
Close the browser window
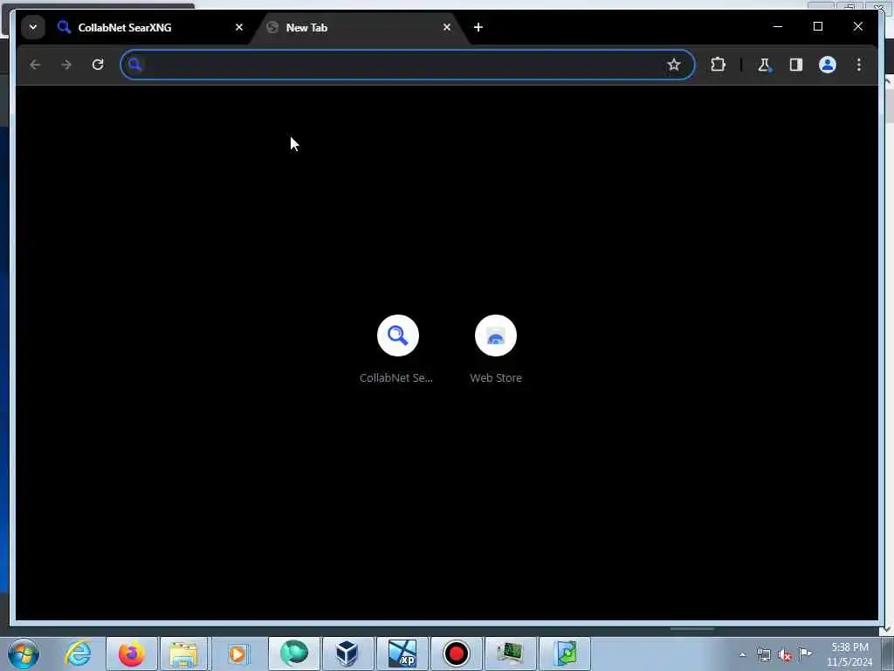click(857, 26)
